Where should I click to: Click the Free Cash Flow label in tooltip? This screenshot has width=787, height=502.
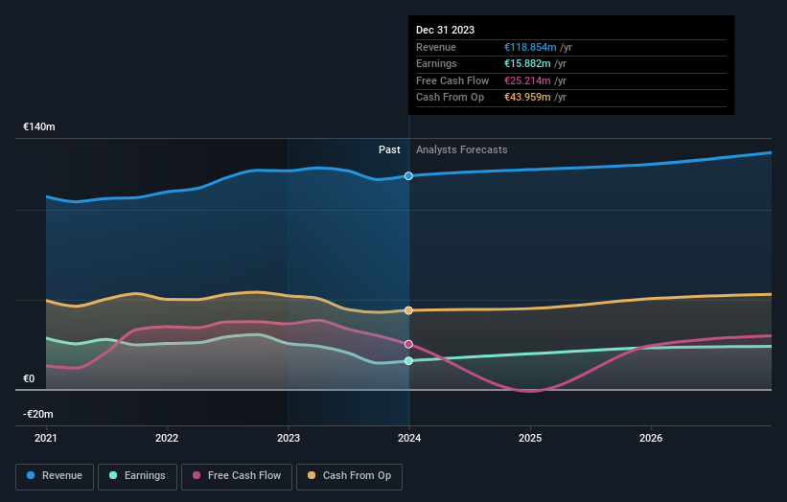click(452, 80)
